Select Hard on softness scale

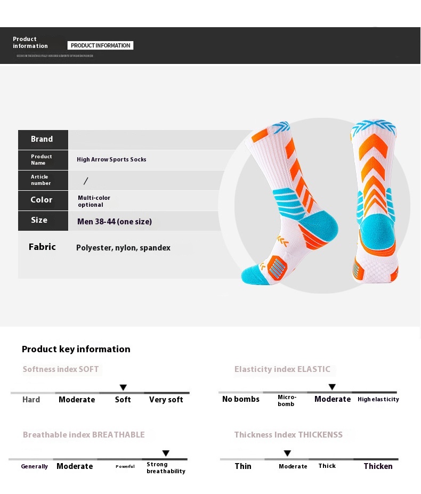point(31,400)
